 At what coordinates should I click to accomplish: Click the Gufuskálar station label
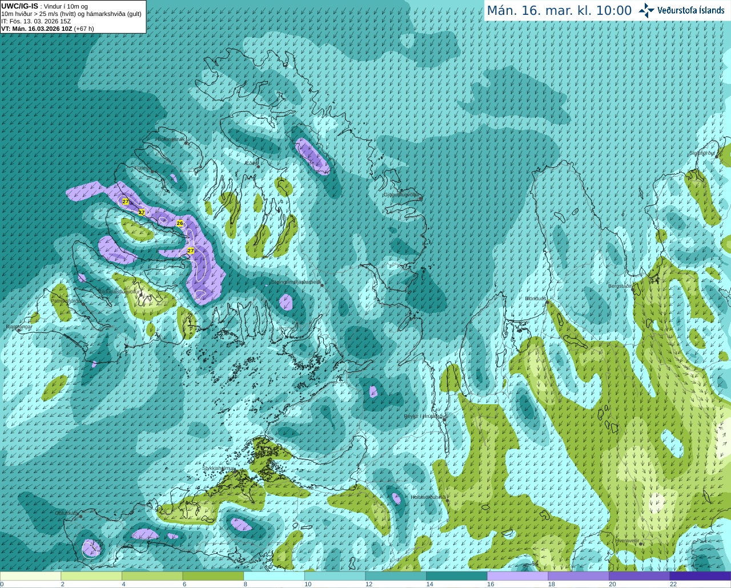(x=66, y=513)
